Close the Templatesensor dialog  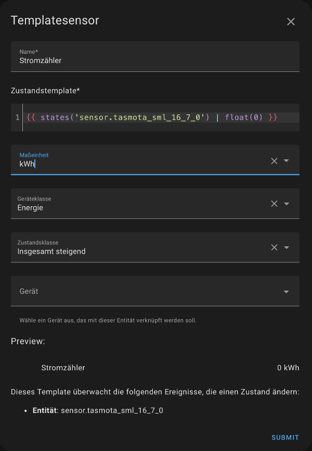pyautogui.click(x=291, y=22)
